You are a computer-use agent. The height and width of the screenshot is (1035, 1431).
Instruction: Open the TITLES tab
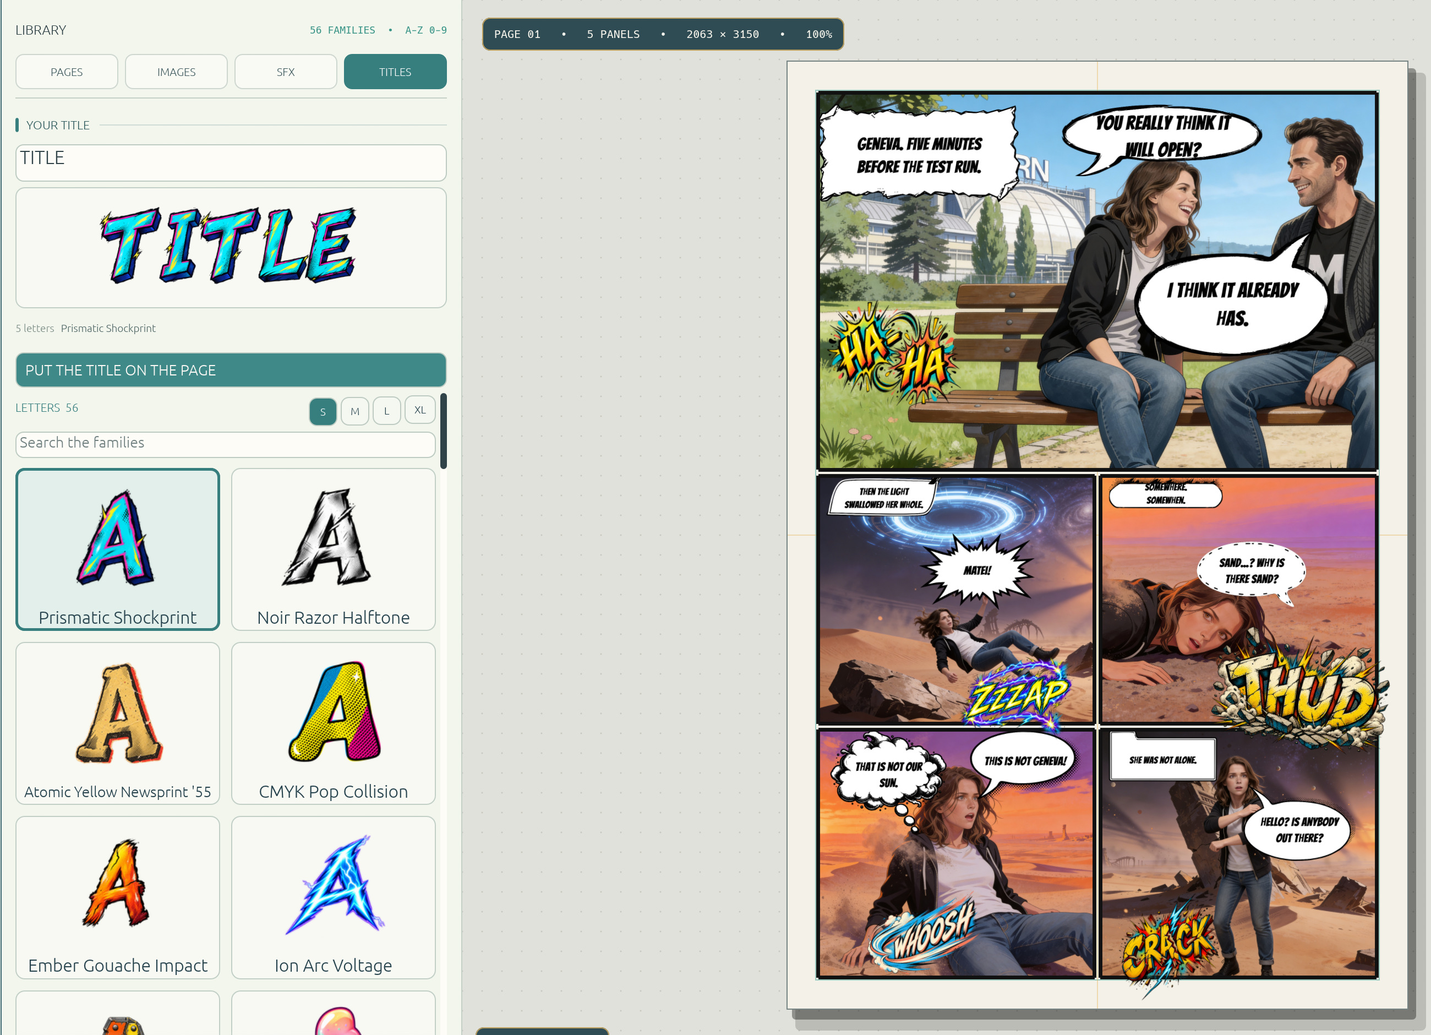pos(395,72)
